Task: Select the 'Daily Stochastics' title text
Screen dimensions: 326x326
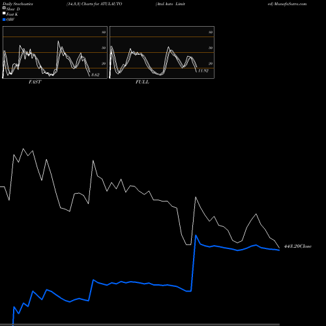Action: (18, 4)
